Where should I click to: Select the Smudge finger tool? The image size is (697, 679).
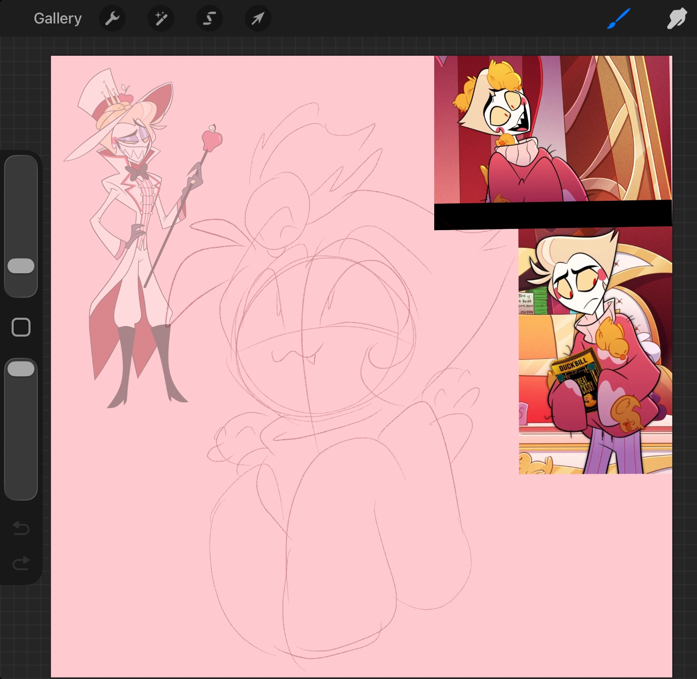click(676, 18)
